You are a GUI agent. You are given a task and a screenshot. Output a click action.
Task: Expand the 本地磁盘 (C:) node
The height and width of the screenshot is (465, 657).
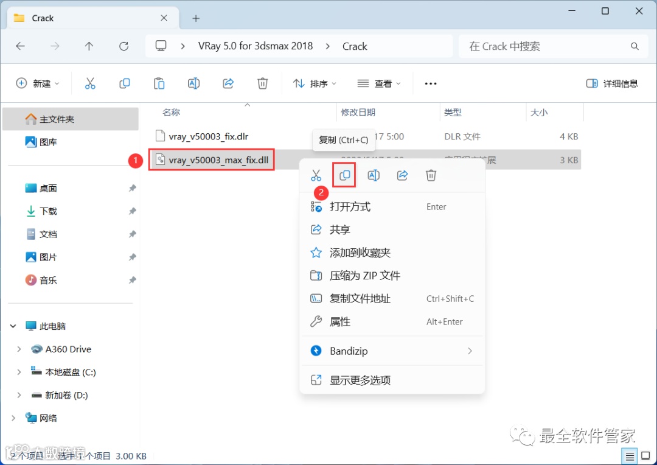19,372
